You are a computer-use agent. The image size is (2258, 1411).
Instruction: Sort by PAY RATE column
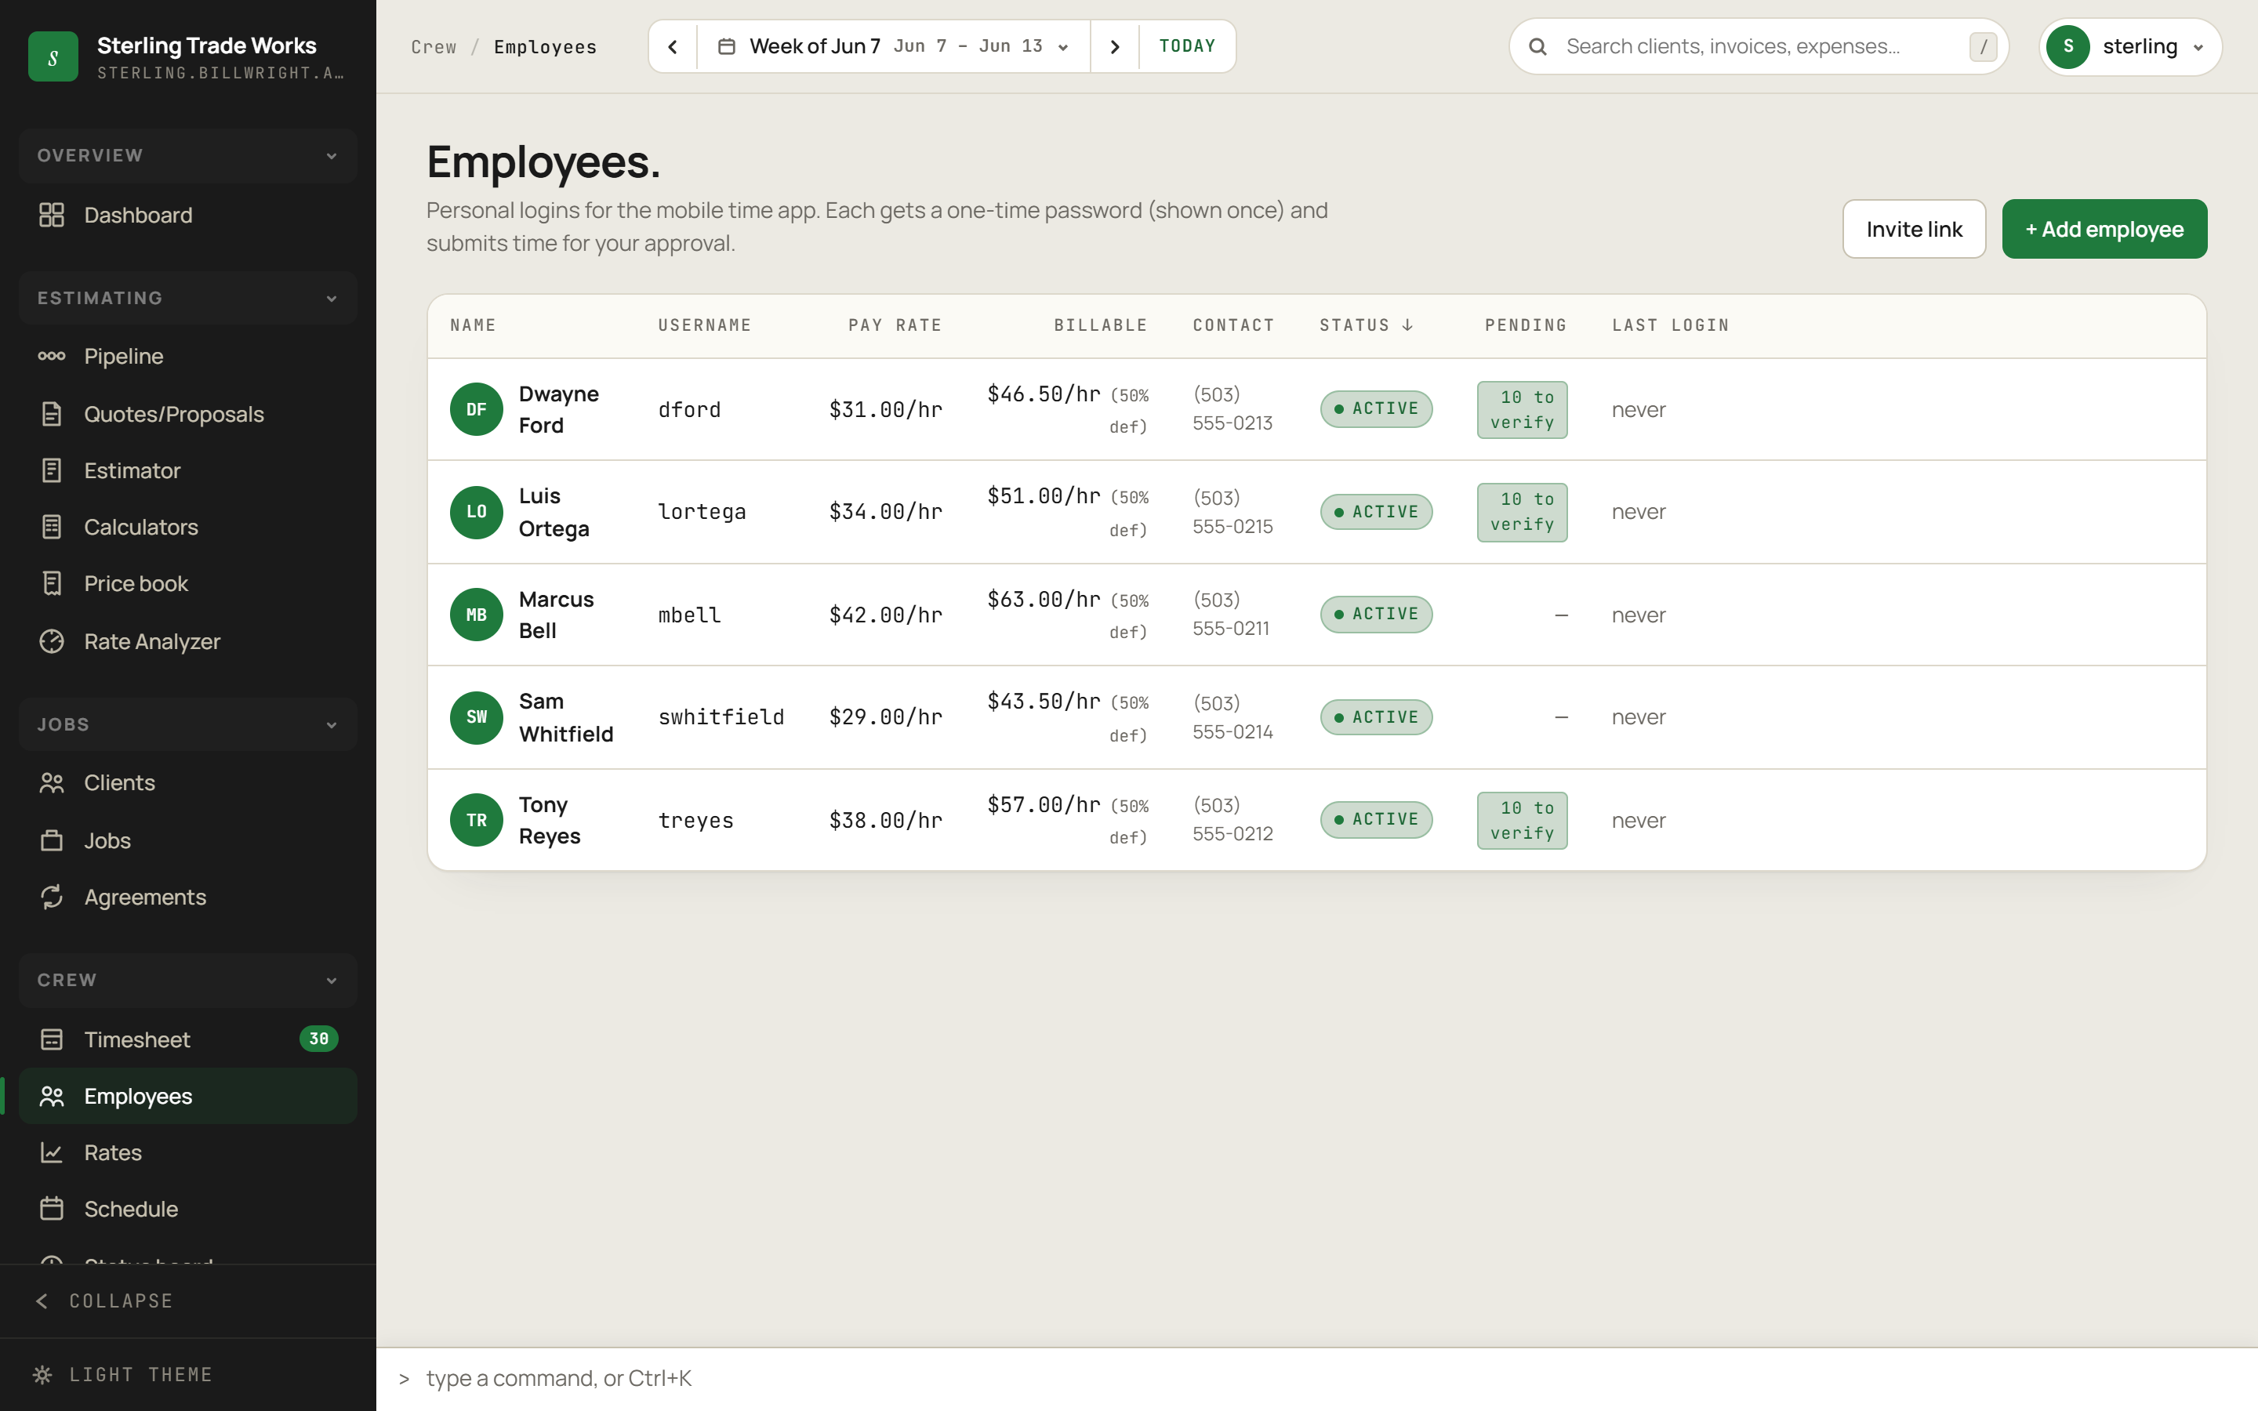click(x=895, y=325)
